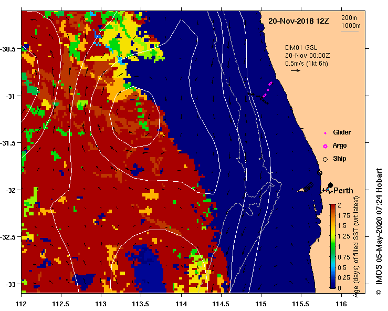The image size is (388, 311).
Task: Click the dark blue bottom of the age colorbar
Action: 333,285
